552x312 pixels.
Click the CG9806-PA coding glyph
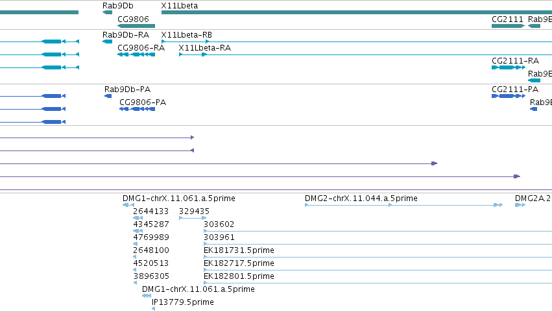pos(138,109)
